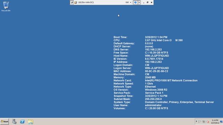Viewport: 223px width, 125px height.
Task: Open the Start menu
Action: [x=5, y=122]
